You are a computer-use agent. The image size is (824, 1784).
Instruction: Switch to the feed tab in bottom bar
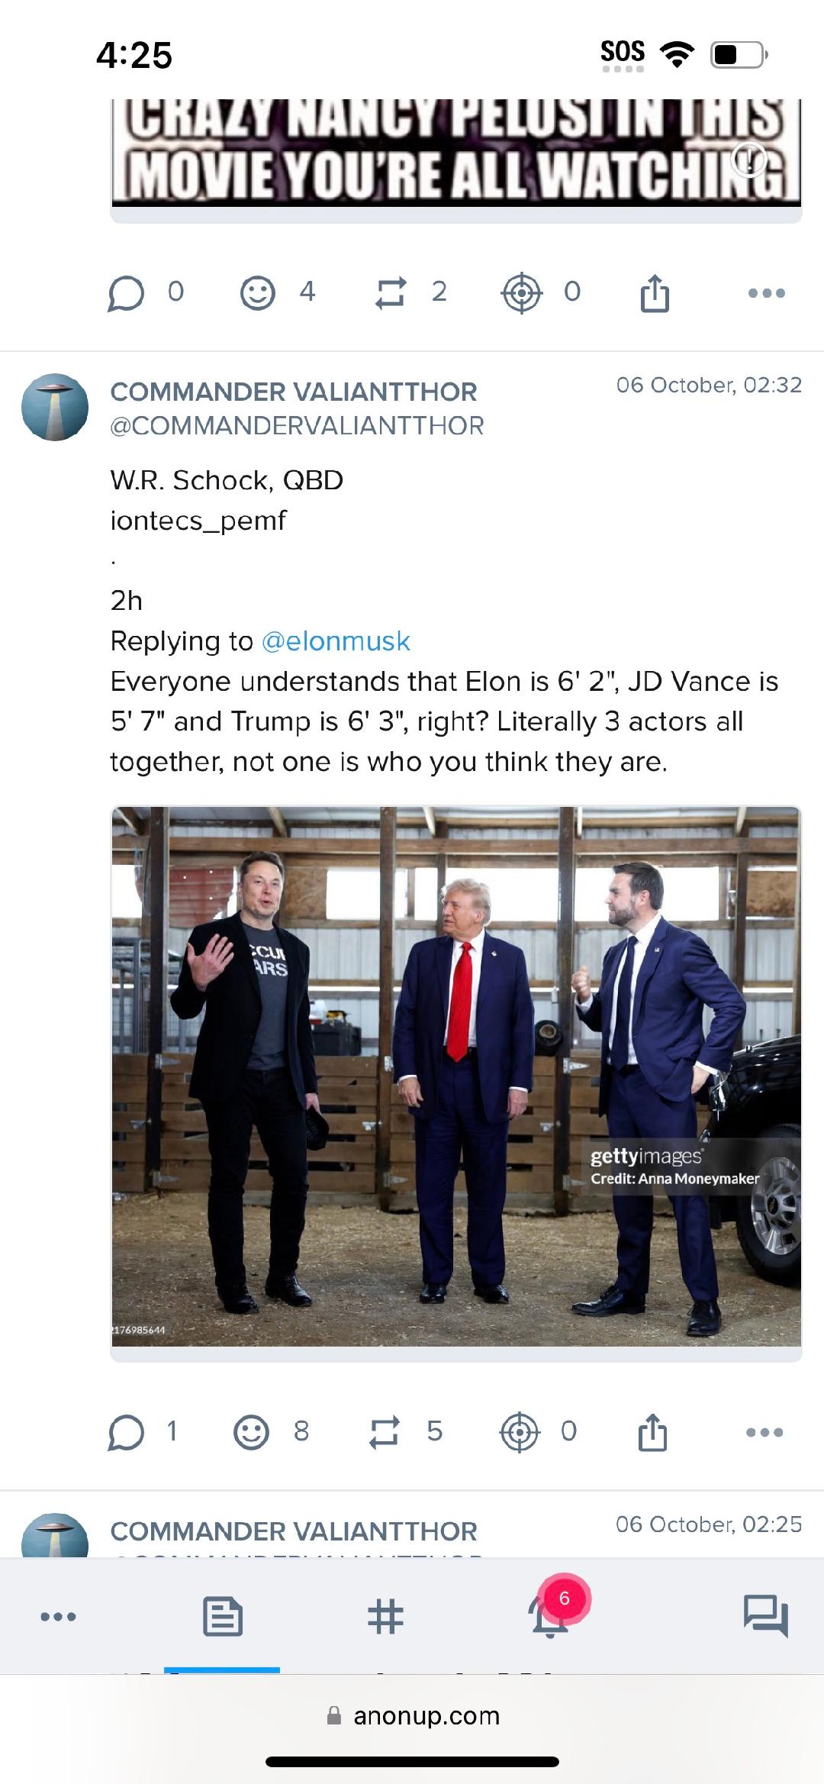pos(223,1616)
